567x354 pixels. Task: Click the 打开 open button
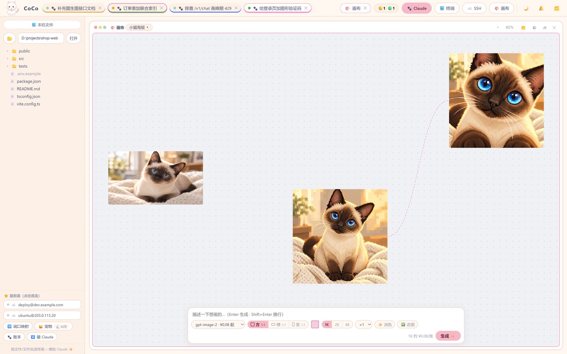point(74,38)
